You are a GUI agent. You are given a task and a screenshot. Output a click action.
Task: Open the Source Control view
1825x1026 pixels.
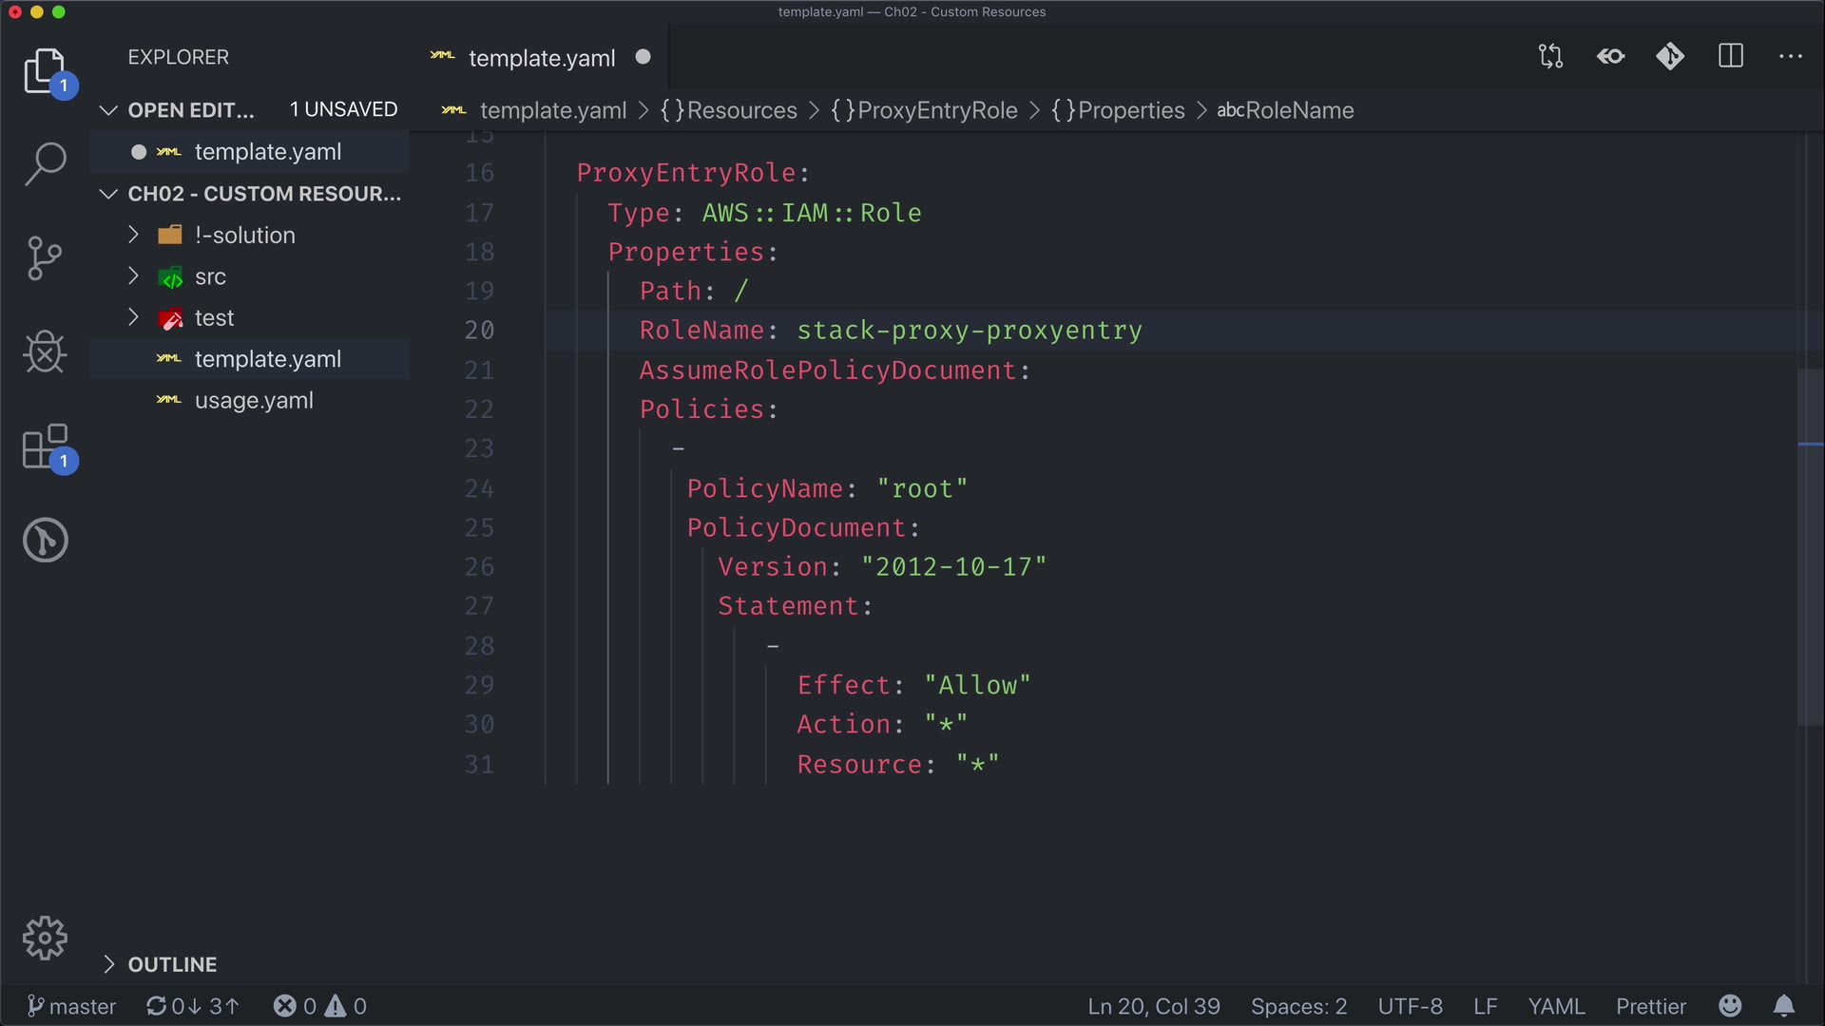(45, 257)
